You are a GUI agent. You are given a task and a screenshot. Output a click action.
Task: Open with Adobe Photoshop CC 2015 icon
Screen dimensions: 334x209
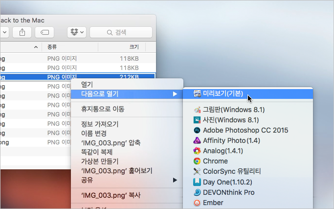(x=197, y=130)
